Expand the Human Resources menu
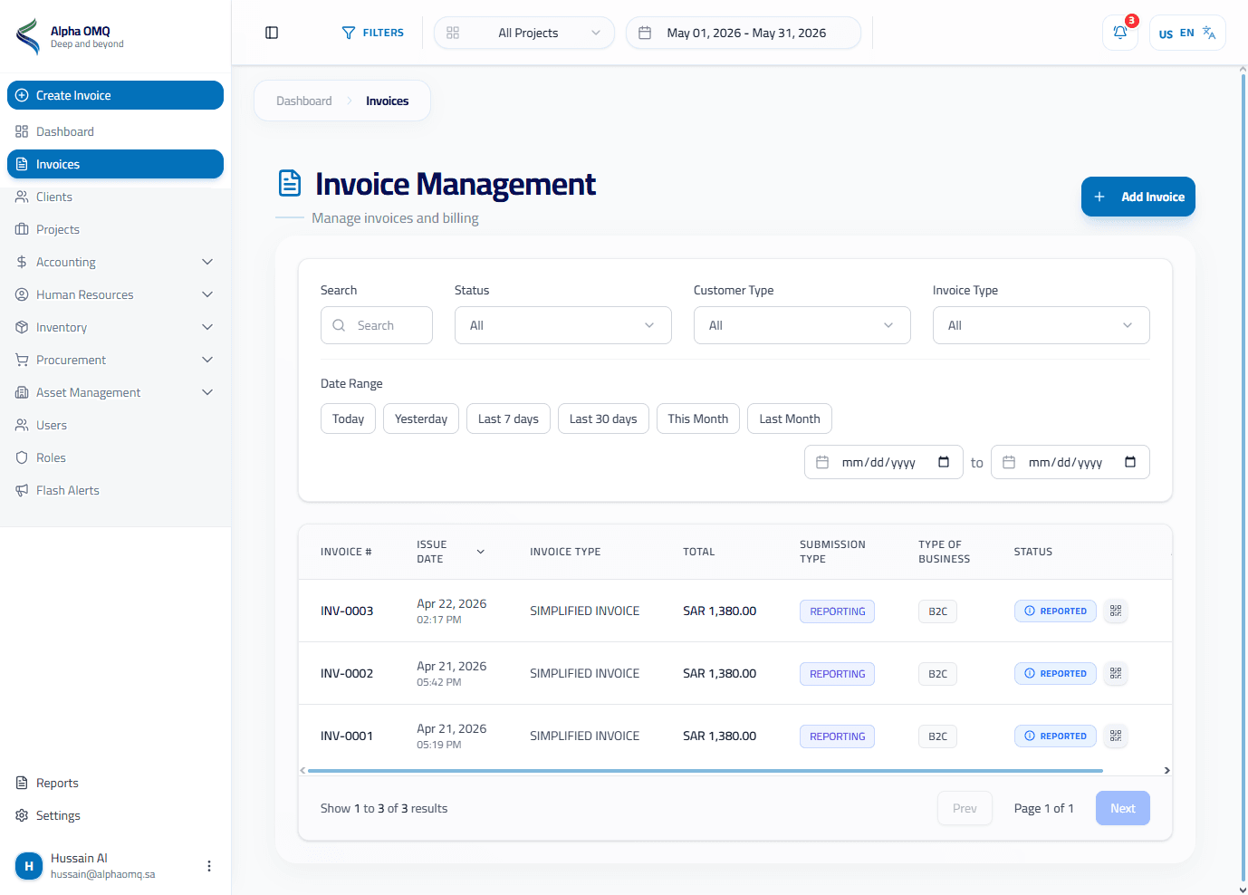This screenshot has height=895, width=1248. click(115, 294)
